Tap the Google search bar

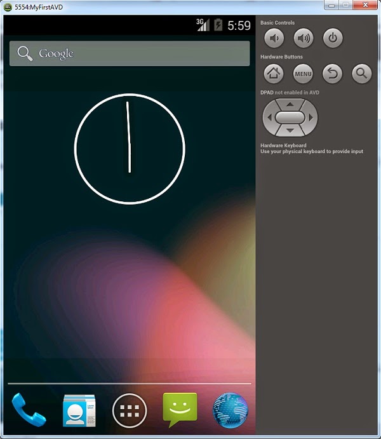click(130, 53)
